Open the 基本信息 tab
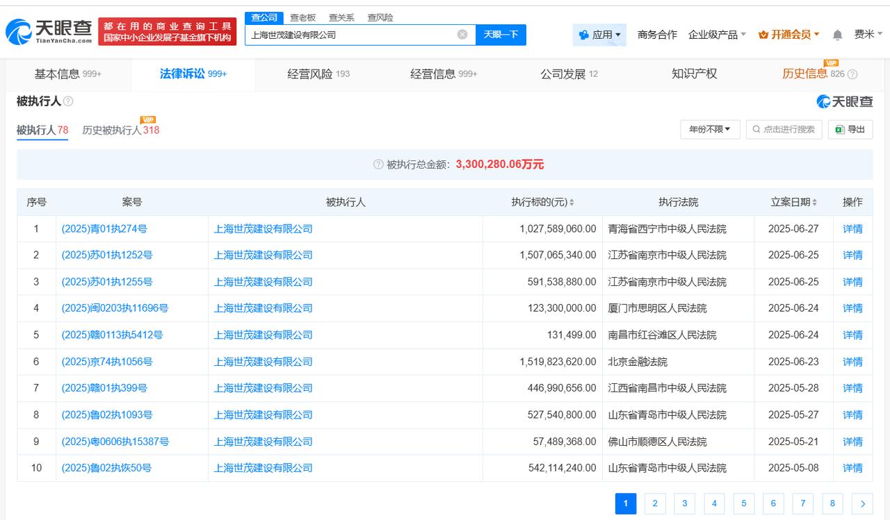Screen dimensions: 890x520 click(x=68, y=74)
